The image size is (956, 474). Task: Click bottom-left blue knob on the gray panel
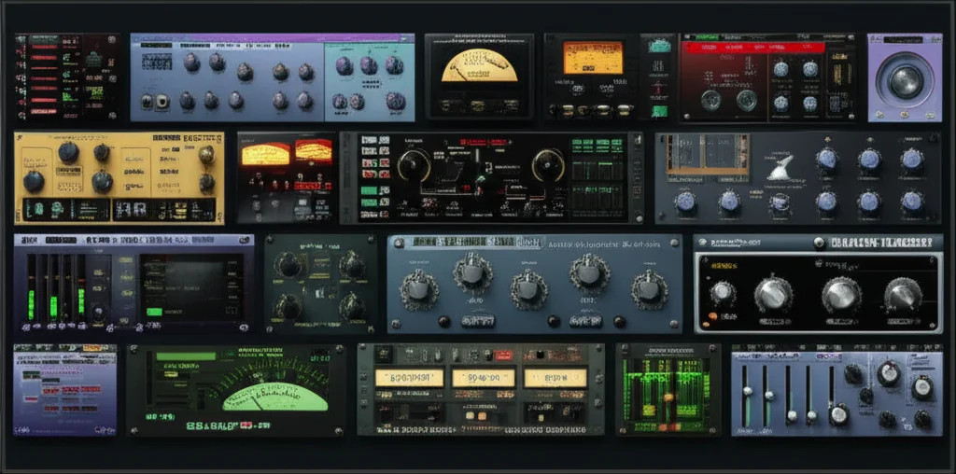coord(686,202)
